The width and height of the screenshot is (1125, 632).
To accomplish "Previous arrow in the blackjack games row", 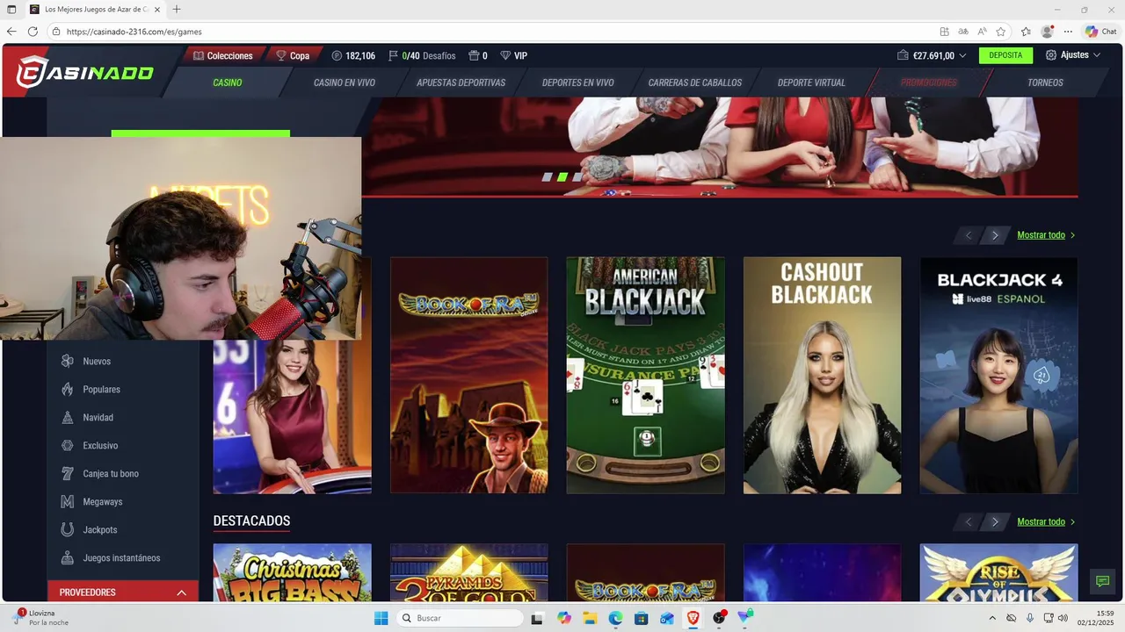I will [969, 235].
